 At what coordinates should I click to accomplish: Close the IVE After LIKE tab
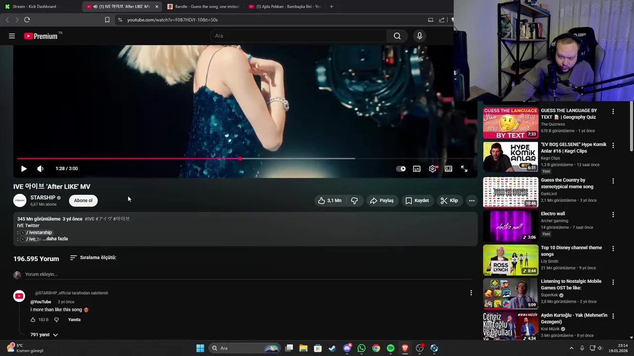(x=157, y=6)
